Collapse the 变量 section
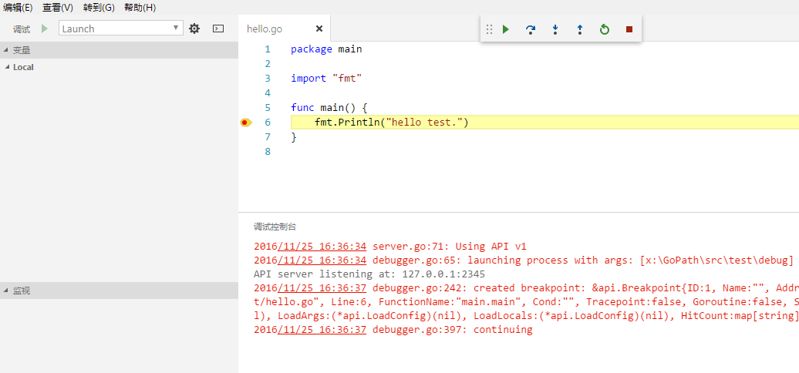 coord(119,50)
